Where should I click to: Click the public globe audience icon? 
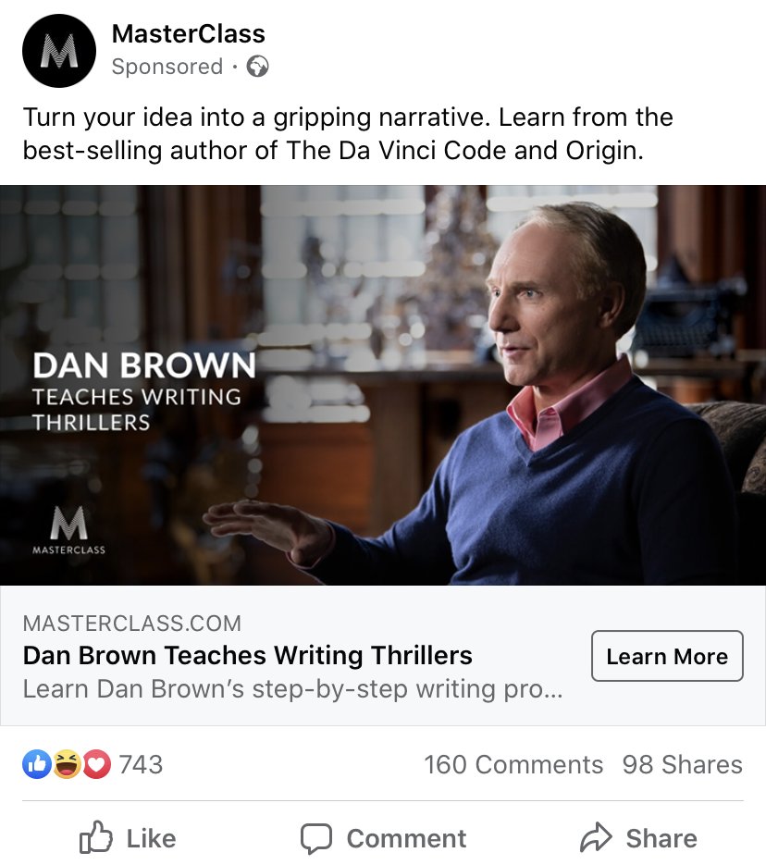pos(257,67)
